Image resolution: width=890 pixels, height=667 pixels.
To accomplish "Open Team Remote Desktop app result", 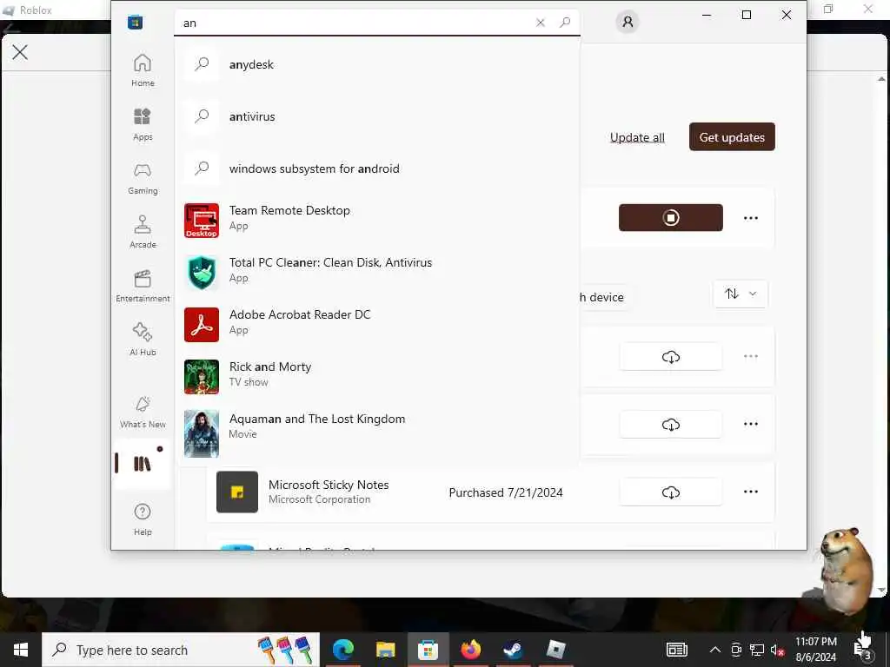I will (x=379, y=220).
